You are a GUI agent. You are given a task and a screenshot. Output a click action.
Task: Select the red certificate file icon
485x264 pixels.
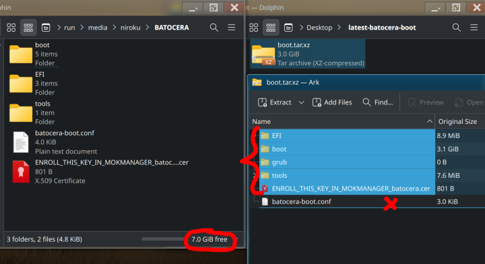pyautogui.click(x=21, y=172)
